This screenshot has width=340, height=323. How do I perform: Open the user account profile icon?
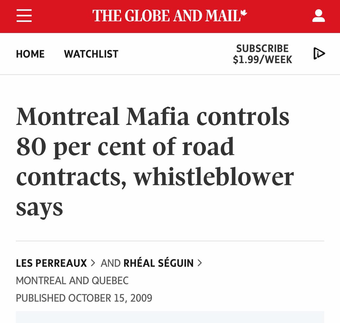pos(318,16)
